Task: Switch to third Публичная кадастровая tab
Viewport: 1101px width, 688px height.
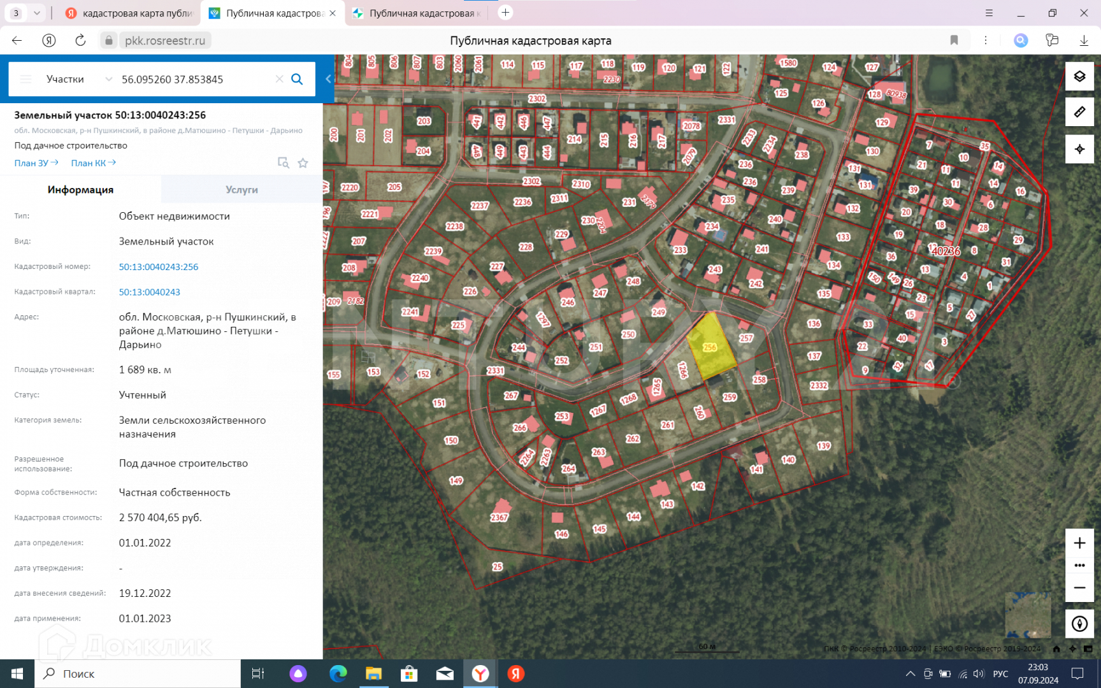Action: coord(418,13)
